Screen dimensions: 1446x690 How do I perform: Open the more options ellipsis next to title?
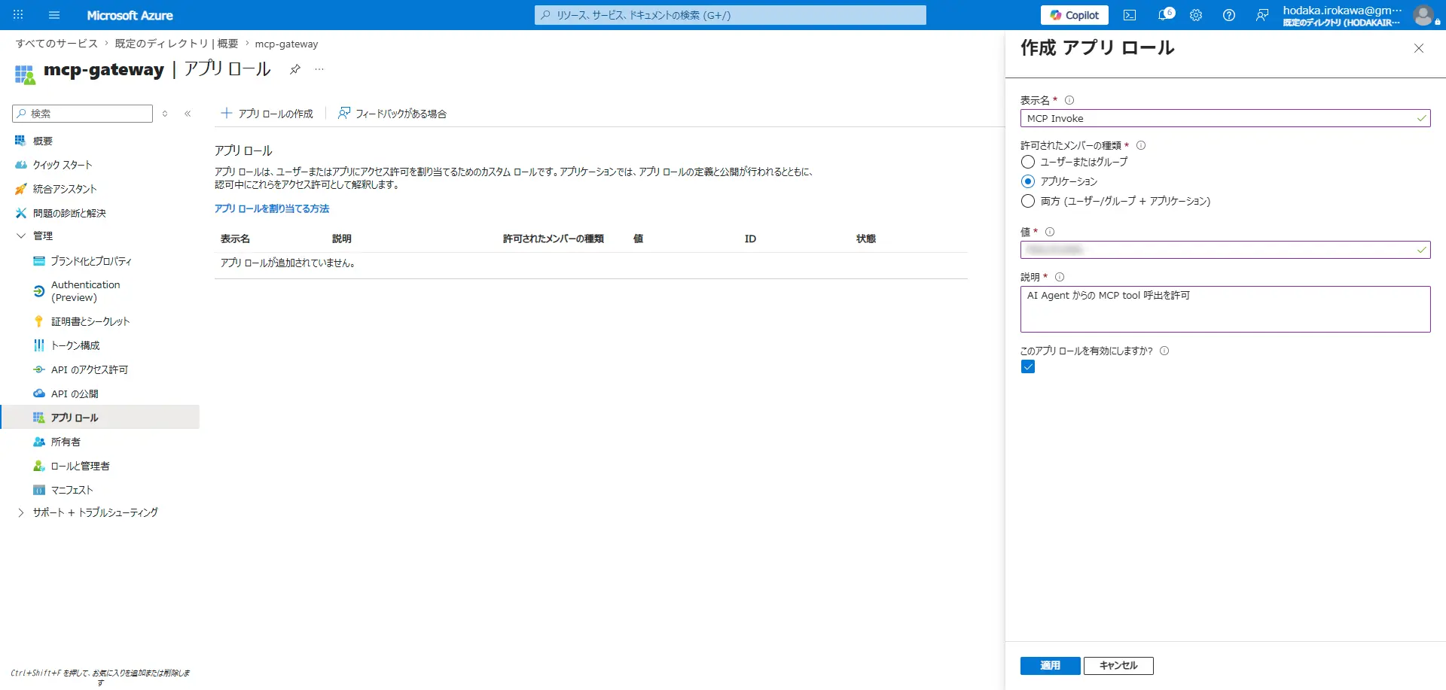pos(319,69)
